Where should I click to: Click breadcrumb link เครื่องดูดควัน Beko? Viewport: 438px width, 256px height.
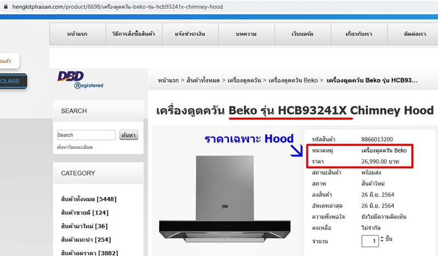(x=293, y=80)
